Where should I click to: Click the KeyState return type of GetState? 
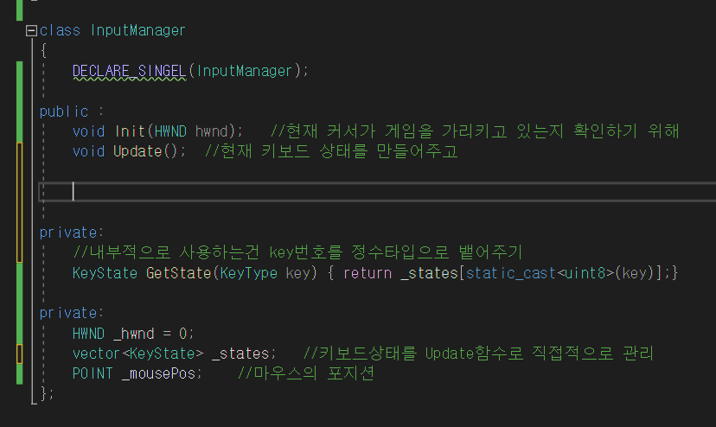[x=105, y=273]
